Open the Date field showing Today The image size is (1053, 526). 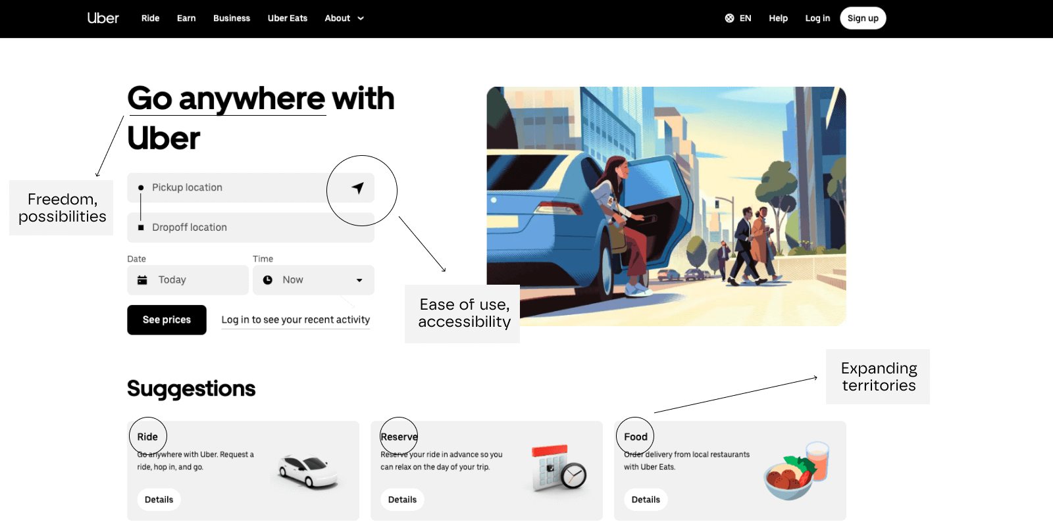point(188,280)
